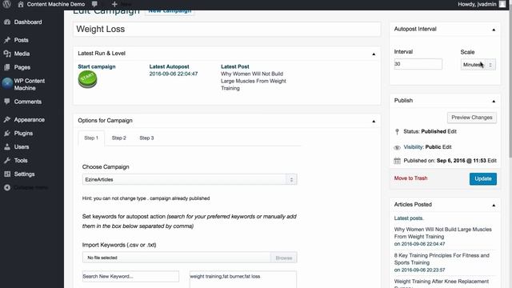The width and height of the screenshot is (512, 288).
Task: Click the Users person icon
Action: click(7, 147)
